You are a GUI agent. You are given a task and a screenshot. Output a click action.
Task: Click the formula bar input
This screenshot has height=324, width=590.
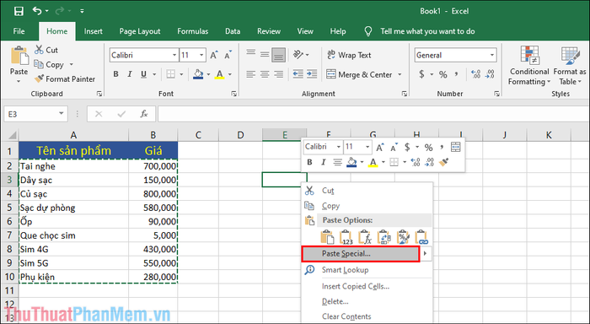(373, 114)
